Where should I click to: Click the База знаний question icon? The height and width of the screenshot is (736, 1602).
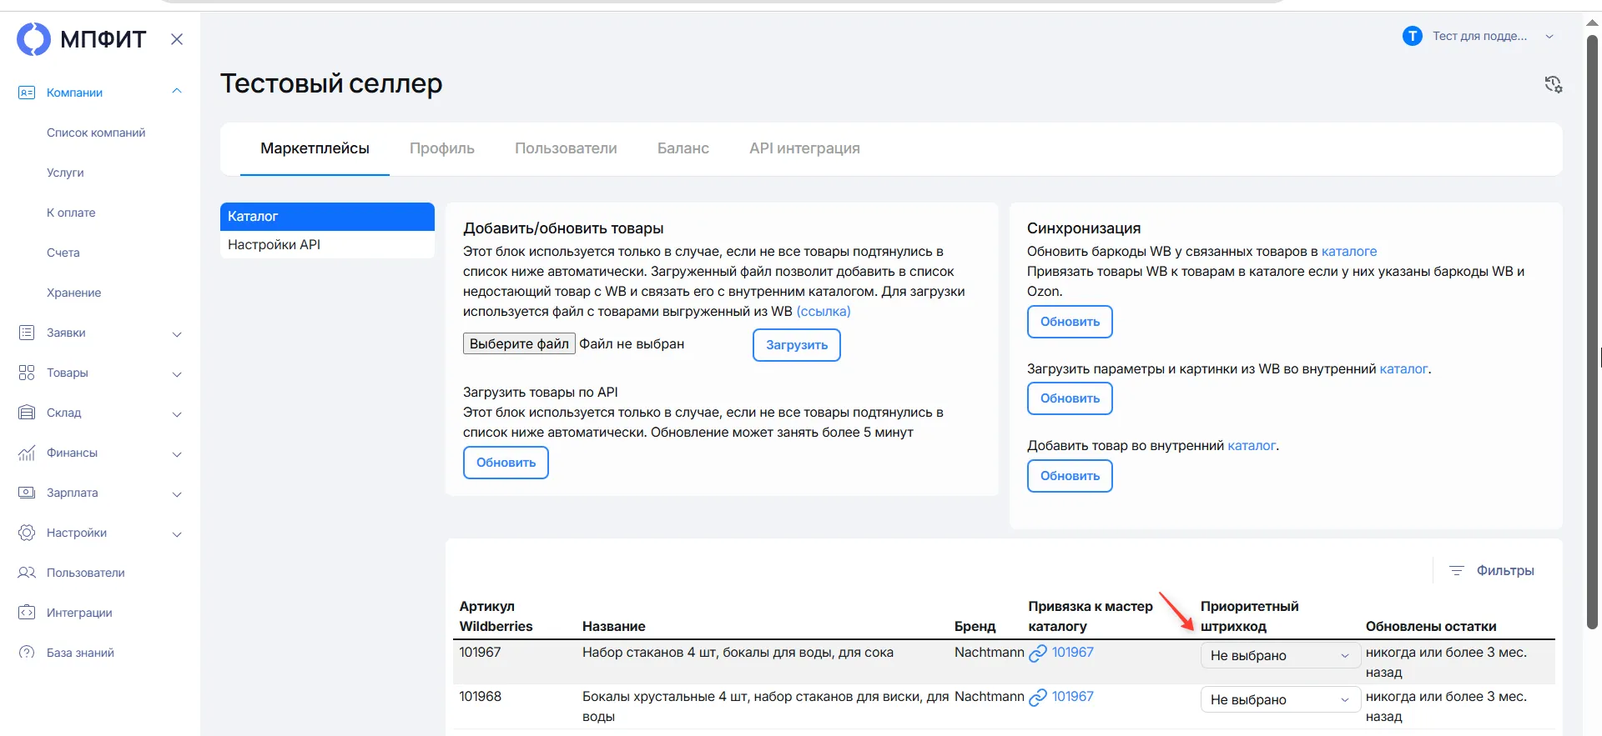click(27, 653)
